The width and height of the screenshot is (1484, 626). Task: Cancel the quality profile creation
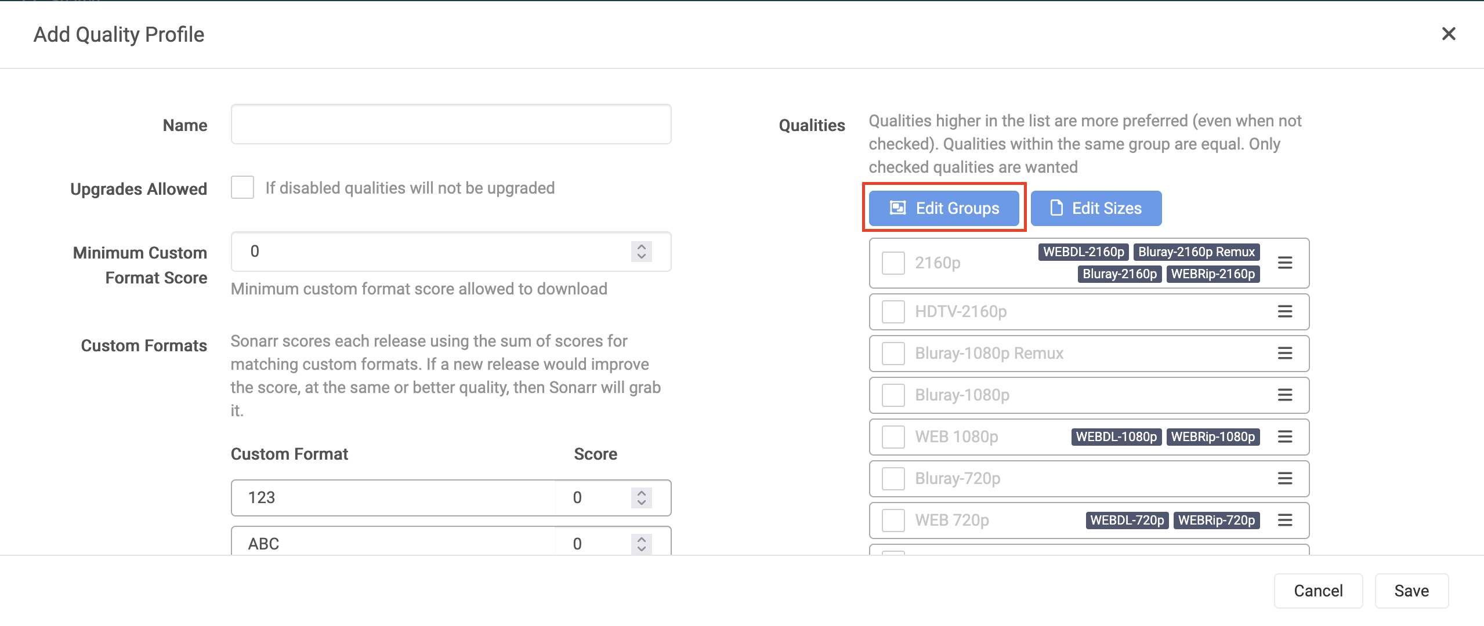point(1317,591)
